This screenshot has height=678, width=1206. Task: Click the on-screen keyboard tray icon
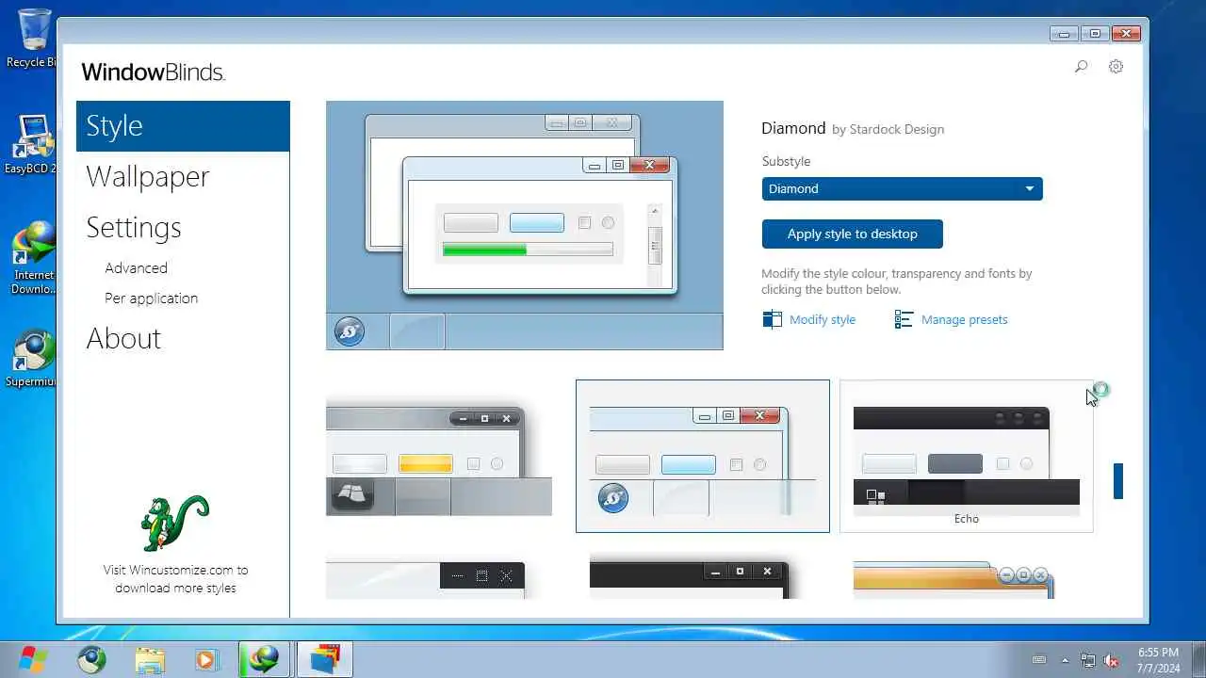[x=1039, y=660]
